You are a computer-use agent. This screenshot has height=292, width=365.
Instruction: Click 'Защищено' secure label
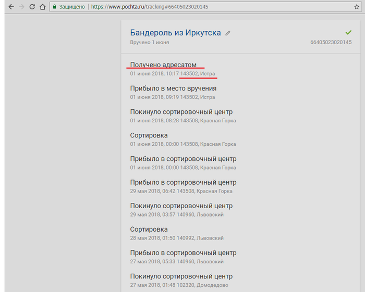[72, 7]
